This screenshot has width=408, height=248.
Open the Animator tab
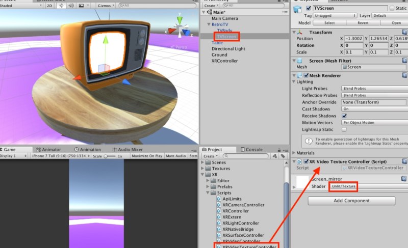pos(48,149)
